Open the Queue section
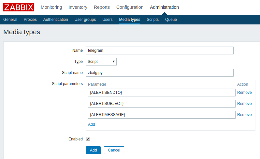 tap(171, 20)
